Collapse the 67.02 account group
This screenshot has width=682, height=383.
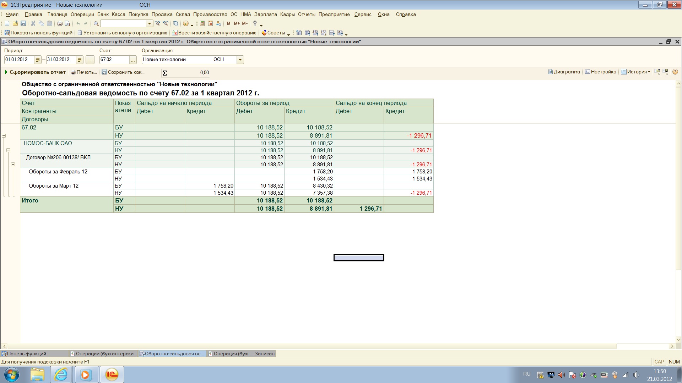[x=4, y=135]
